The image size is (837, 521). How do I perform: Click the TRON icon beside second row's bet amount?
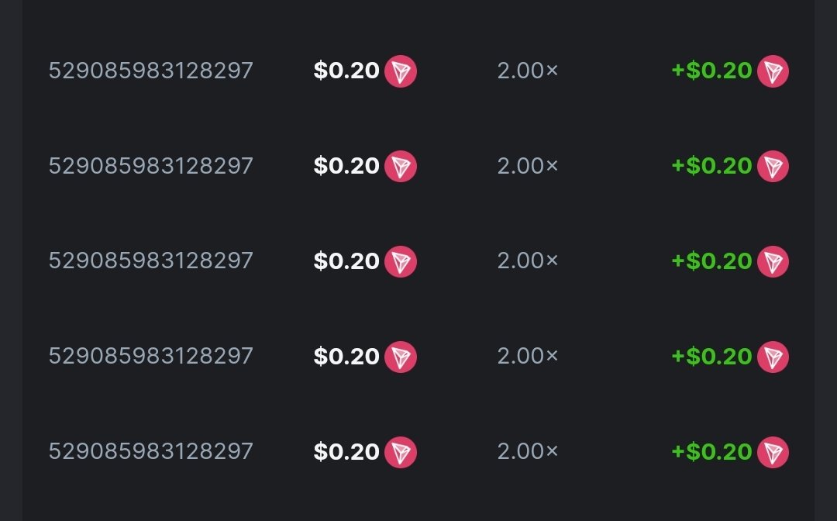[x=401, y=166]
